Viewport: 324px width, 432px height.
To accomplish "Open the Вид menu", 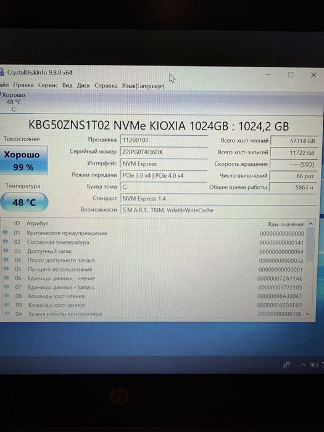I will coord(67,85).
